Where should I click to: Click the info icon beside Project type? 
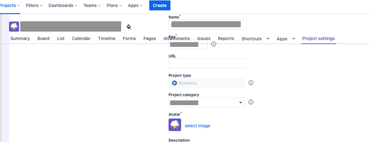coord(251,83)
